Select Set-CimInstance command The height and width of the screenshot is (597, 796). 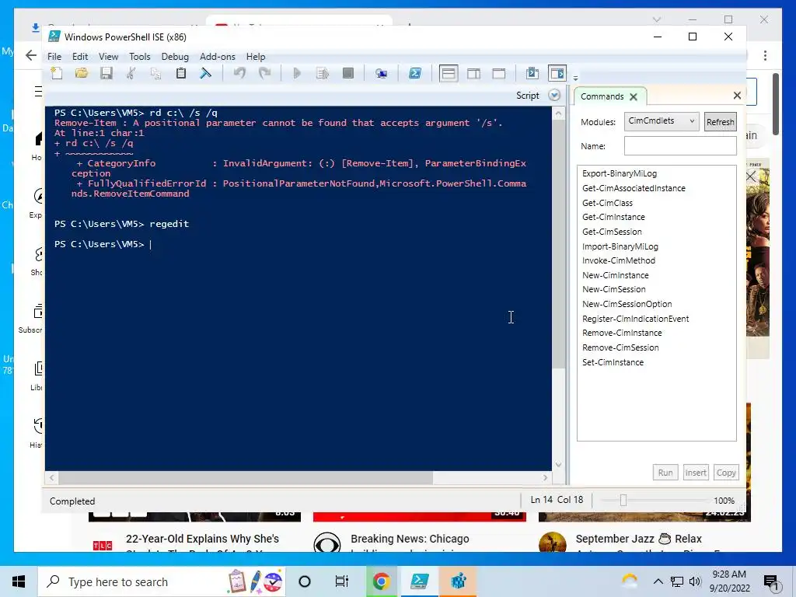(613, 362)
